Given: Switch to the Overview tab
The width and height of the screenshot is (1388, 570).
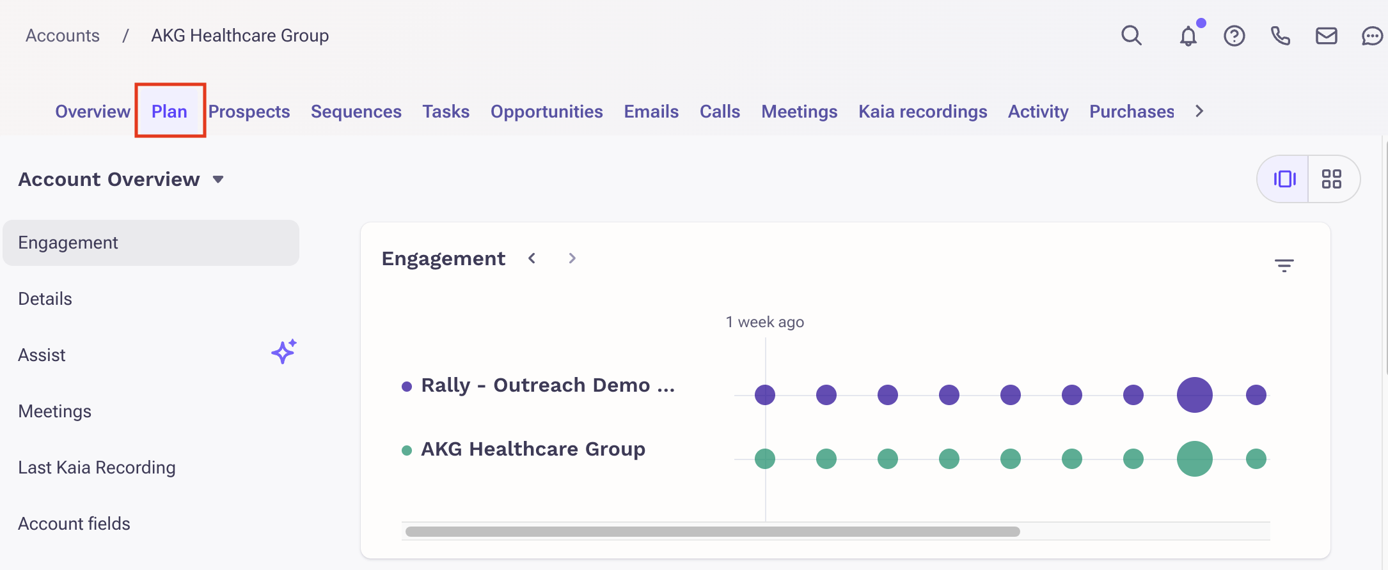Looking at the screenshot, I should point(93,111).
